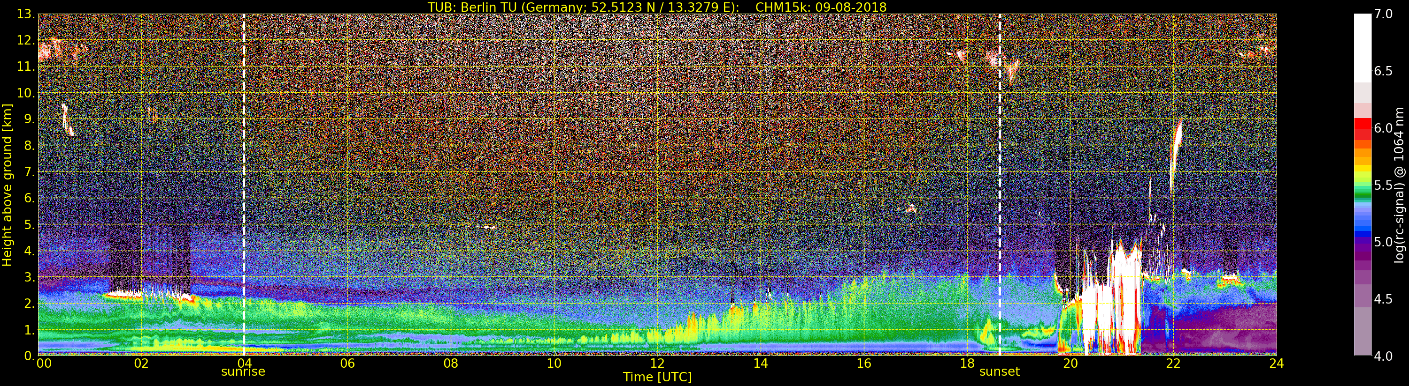
Task: Click the colorbar tick label '4.5'
Action: click(x=1383, y=299)
